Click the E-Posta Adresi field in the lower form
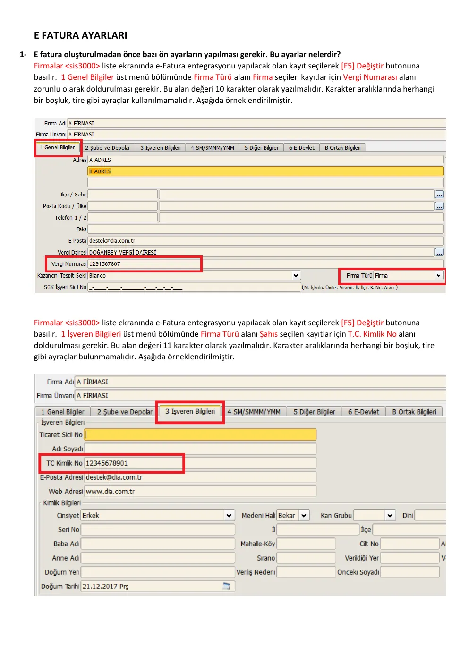The width and height of the screenshot is (469, 663). tap(200, 477)
